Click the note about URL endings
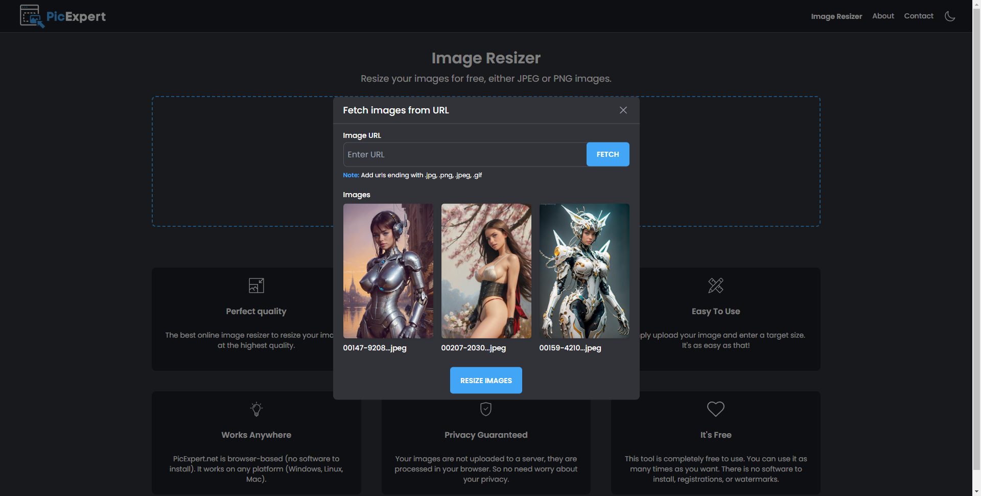The image size is (981, 496). click(x=412, y=175)
